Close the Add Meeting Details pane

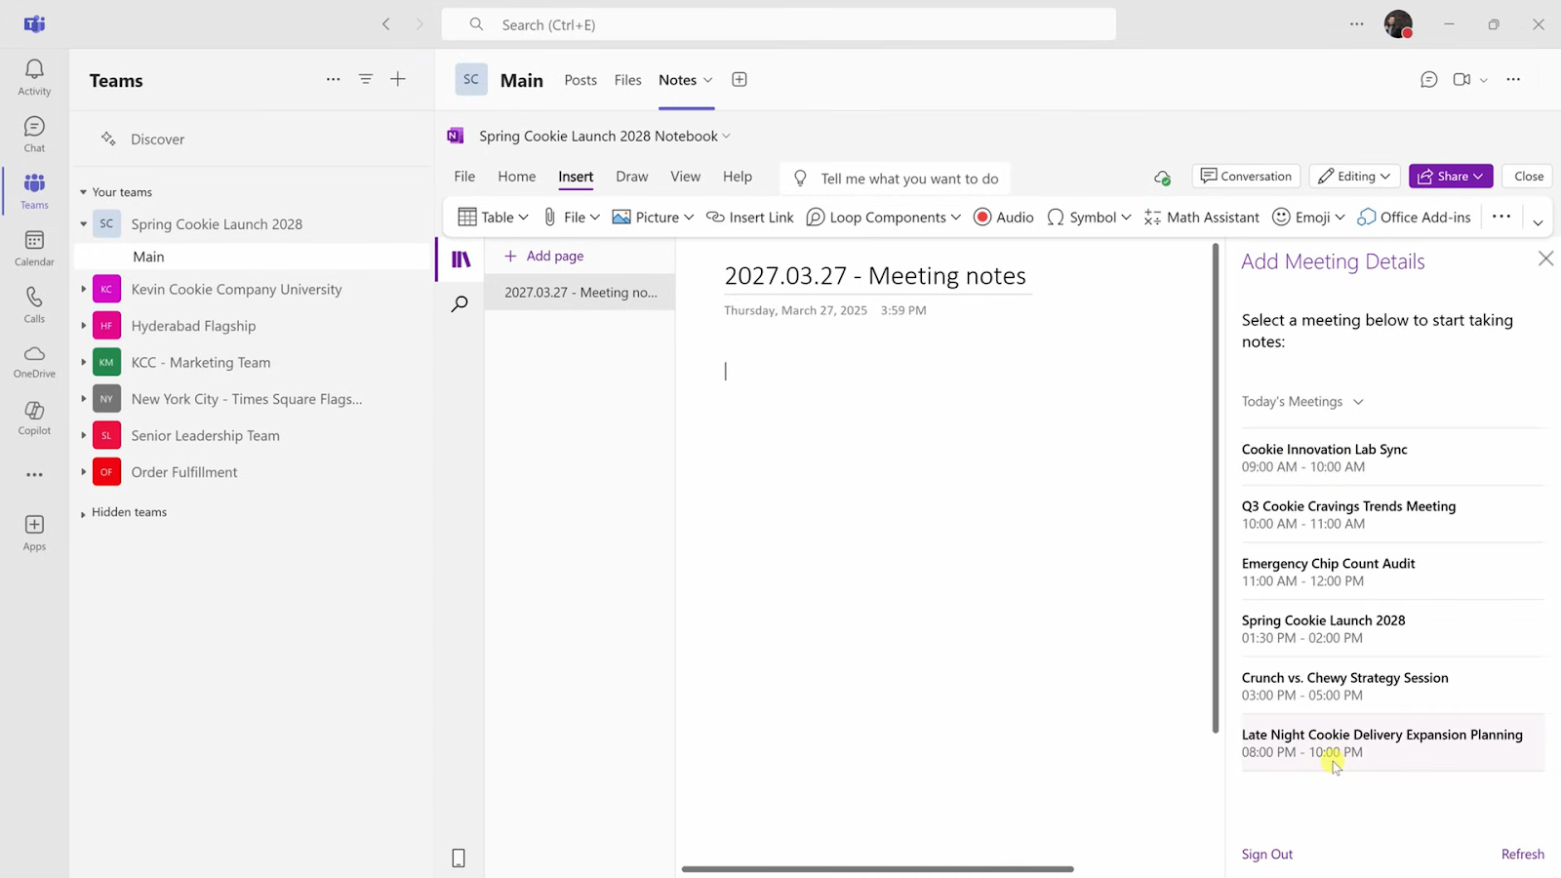(x=1545, y=259)
